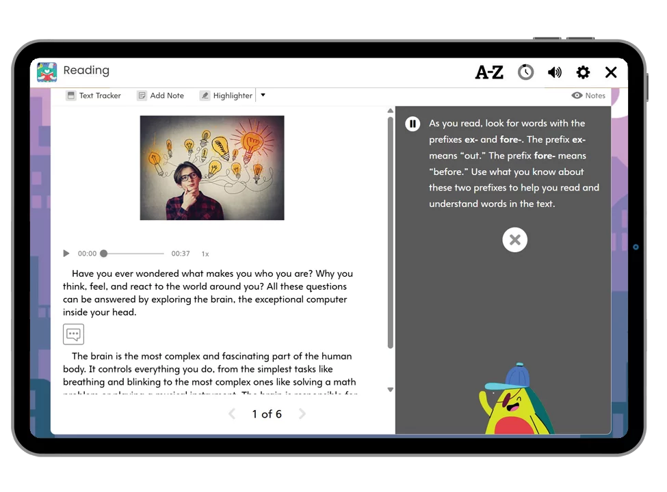Toggle audio playback of the passage

coord(66,254)
